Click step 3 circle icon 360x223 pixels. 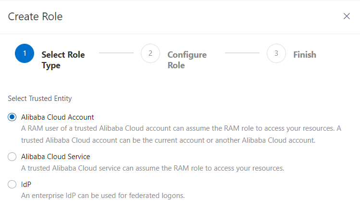pos(276,53)
